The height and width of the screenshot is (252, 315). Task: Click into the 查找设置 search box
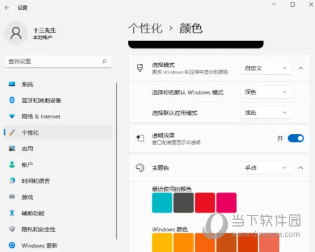[58, 61]
